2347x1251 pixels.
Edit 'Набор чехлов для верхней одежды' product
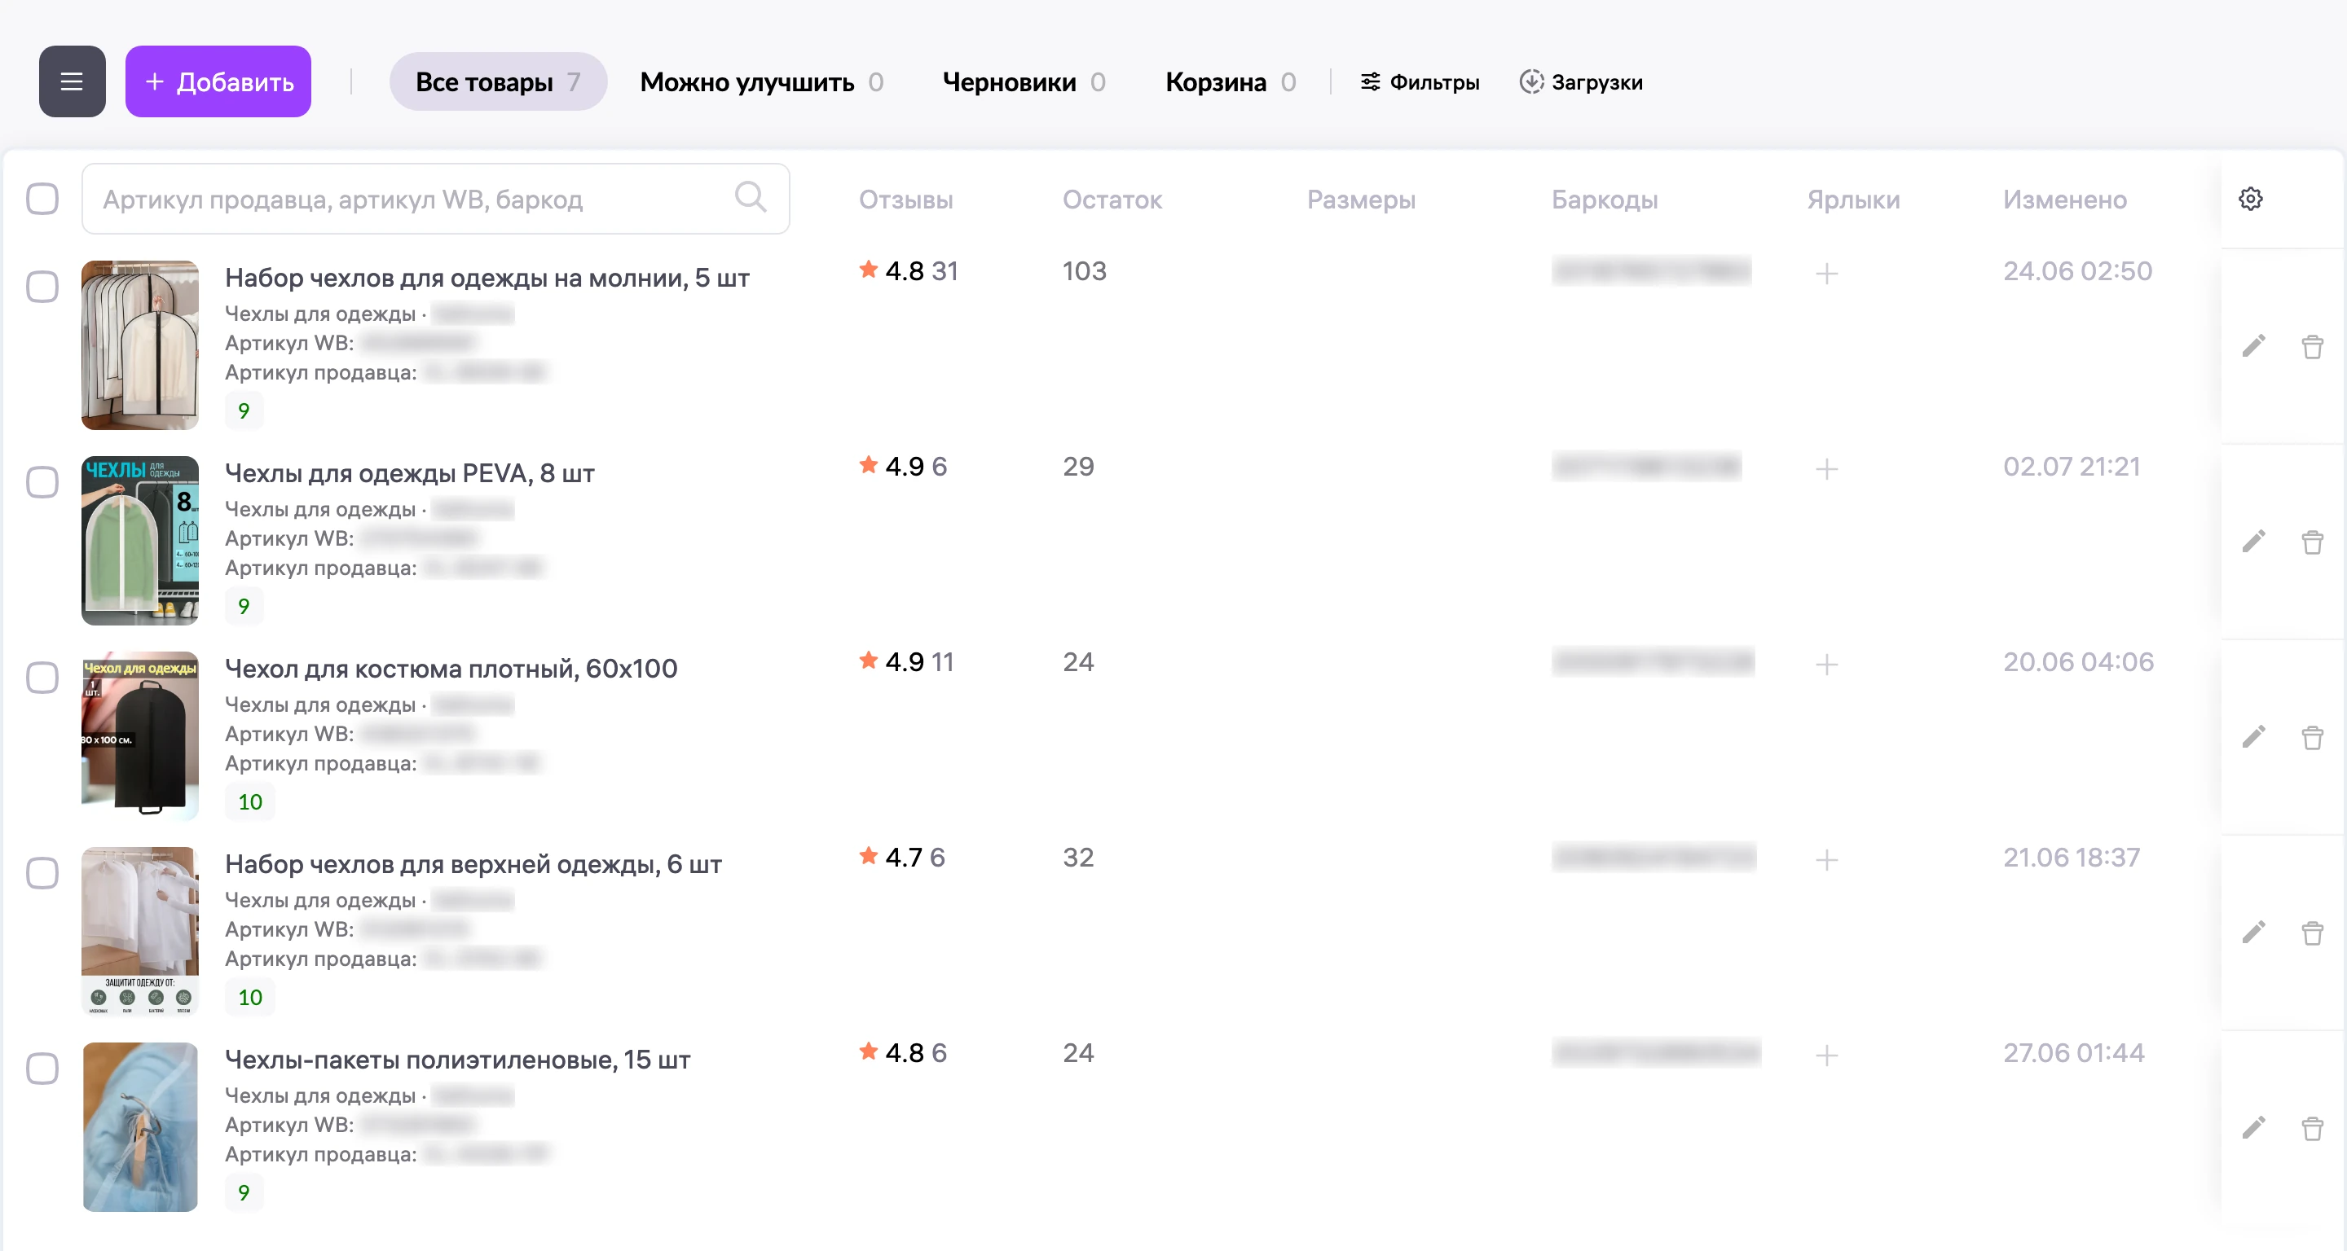pyautogui.click(x=2253, y=933)
